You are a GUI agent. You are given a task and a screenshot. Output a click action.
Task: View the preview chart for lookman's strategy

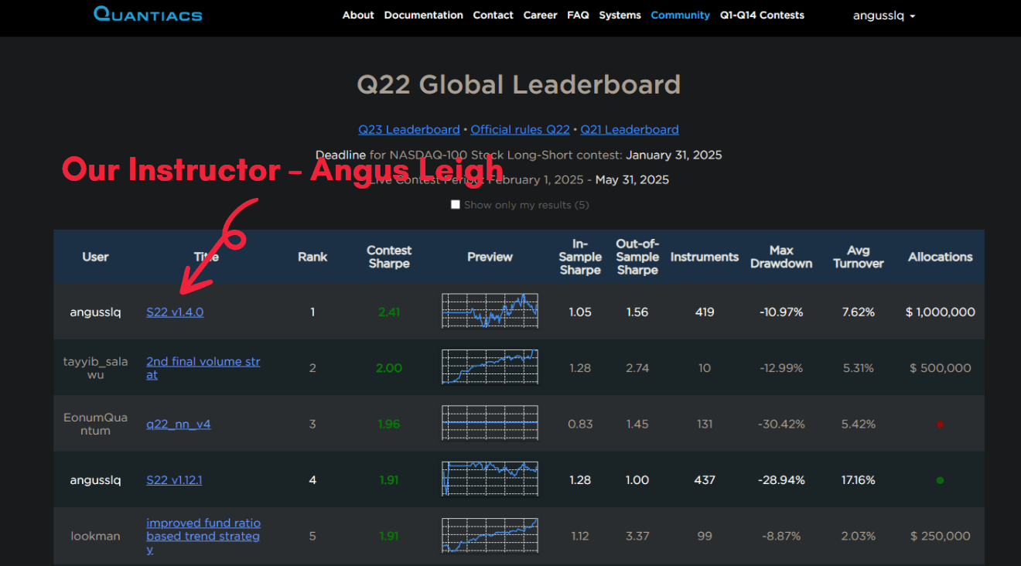click(490, 535)
